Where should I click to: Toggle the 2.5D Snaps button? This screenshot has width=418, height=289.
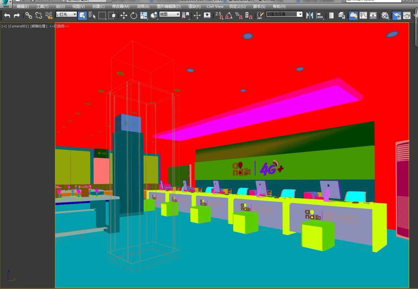(x=219, y=15)
